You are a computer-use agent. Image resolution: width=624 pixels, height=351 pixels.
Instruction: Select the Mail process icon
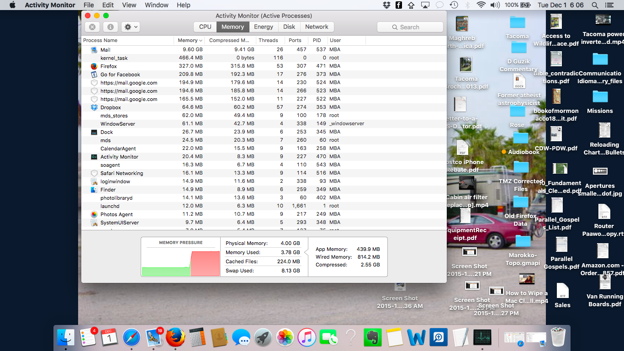tap(94, 50)
